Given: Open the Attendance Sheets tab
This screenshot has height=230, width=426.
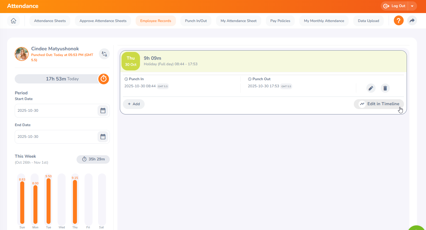Looking at the screenshot, I should click(x=50, y=21).
